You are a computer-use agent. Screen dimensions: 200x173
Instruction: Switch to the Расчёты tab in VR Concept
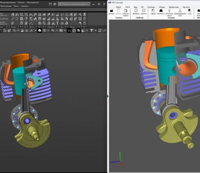[186, 7]
